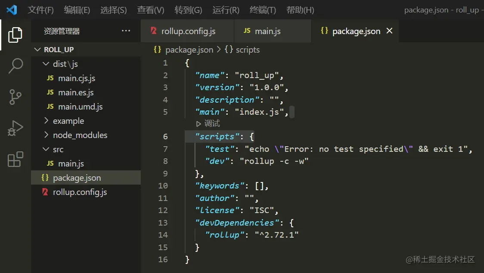The width and height of the screenshot is (484, 273).
Task: Click the debug play triangle above scripts
Action: click(199, 124)
